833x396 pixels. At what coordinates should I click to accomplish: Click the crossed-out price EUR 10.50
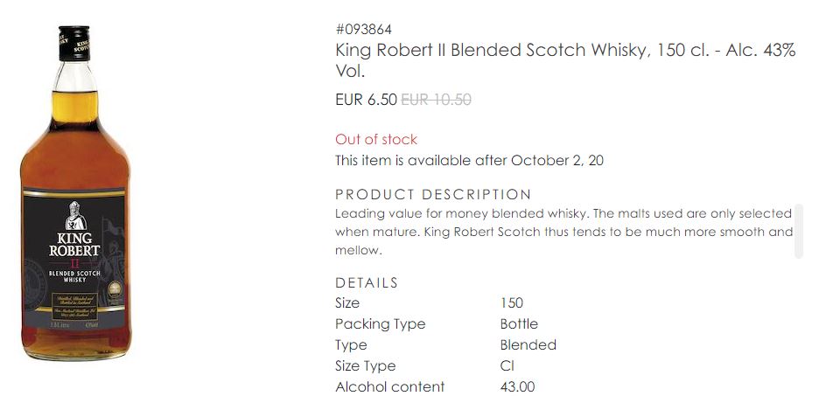click(436, 100)
